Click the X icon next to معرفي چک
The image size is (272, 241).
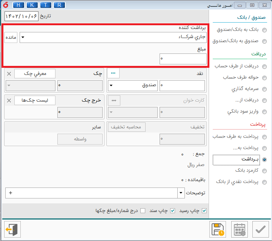click(x=9, y=74)
